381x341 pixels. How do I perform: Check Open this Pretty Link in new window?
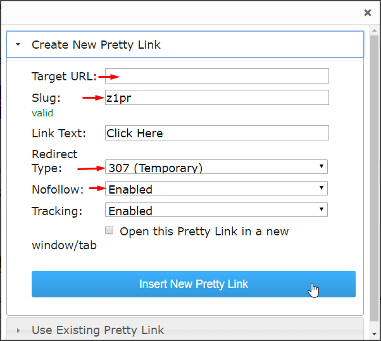[109, 230]
